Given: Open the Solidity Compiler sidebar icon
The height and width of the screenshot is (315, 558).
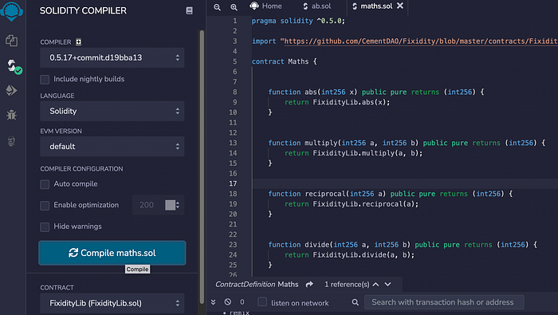Looking at the screenshot, I should pyautogui.click(x=14, y=66).
